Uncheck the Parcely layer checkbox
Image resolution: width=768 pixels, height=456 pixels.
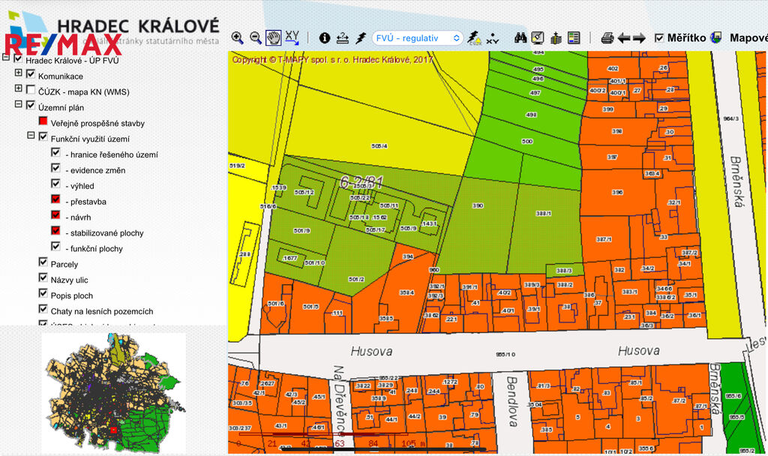tap(43, 262)
